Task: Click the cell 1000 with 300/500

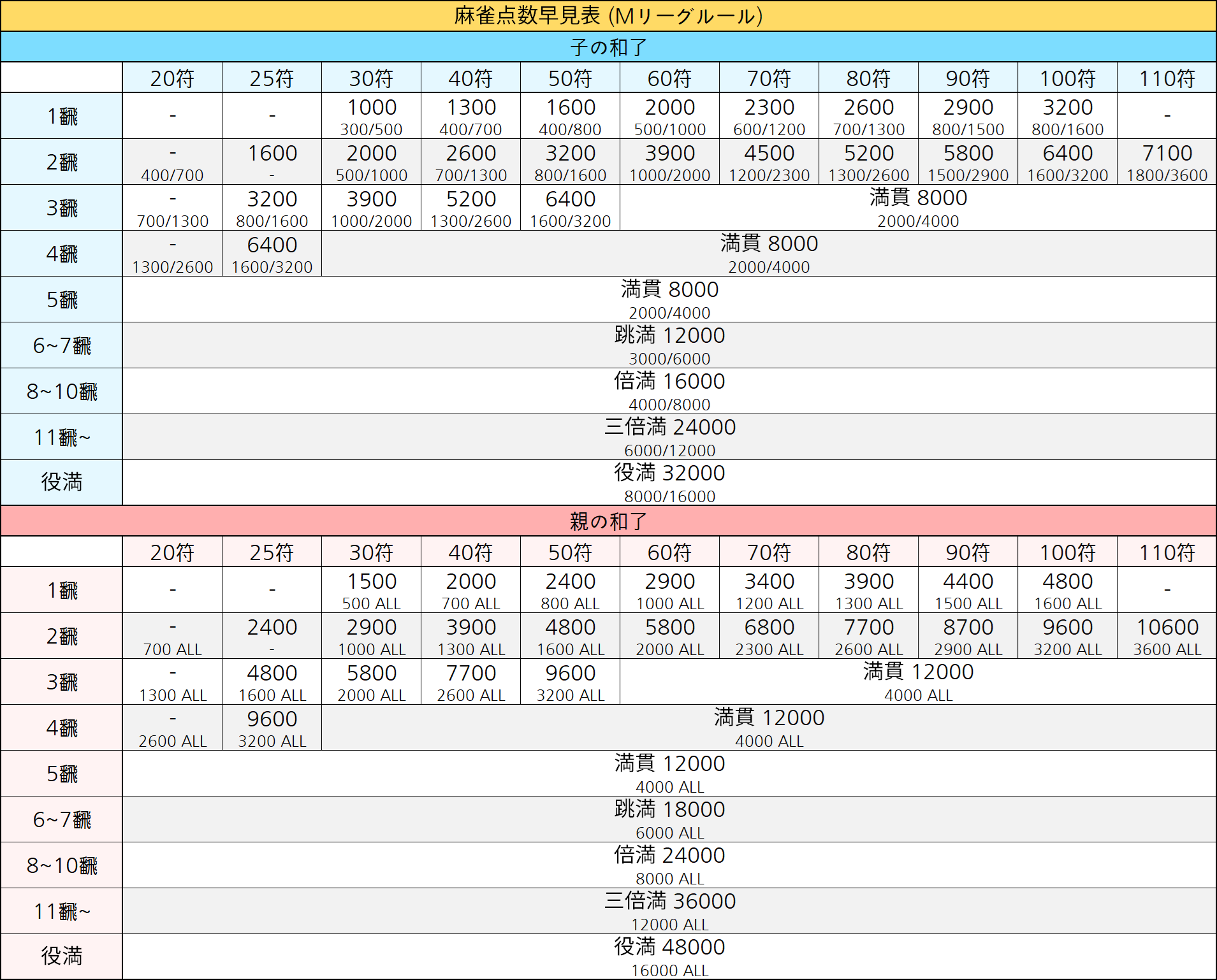Action: pyautogui.click(x=371, y=116)
